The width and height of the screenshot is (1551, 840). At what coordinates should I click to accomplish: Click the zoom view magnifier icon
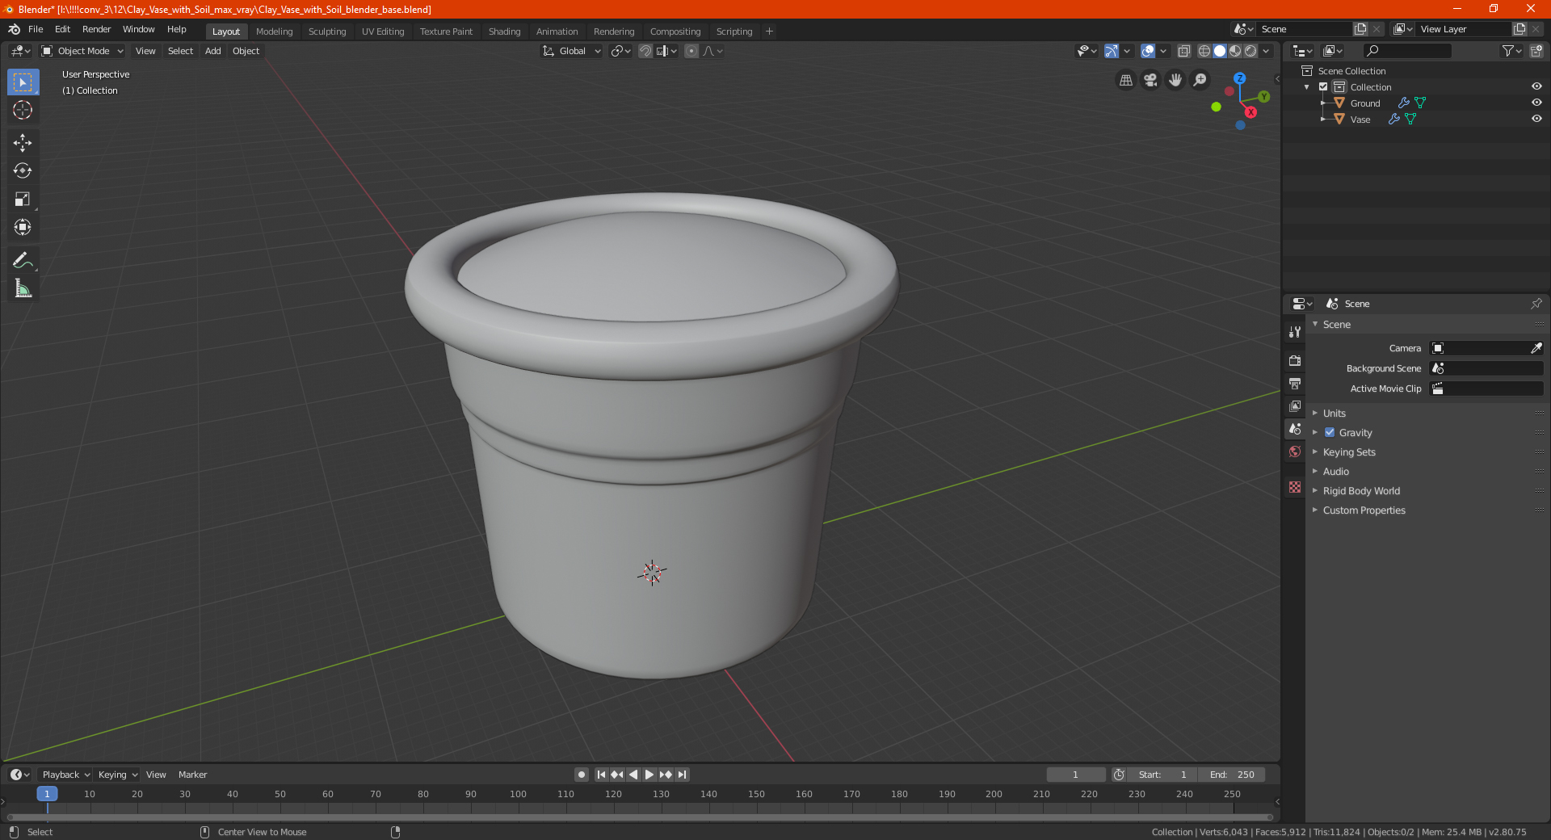click(1200, 80)
